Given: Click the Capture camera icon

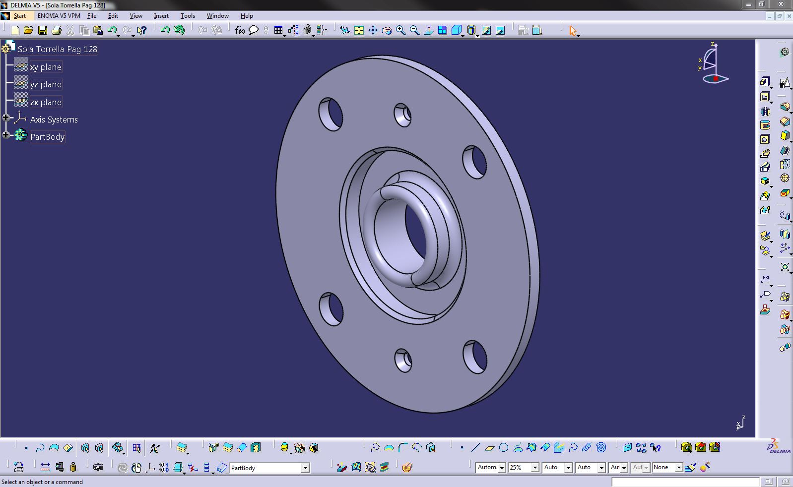Looking at the screenshot, I should coord(98,467).
